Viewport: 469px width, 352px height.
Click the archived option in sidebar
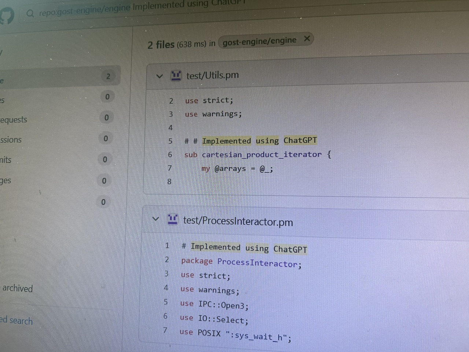[x=17, y=289]
